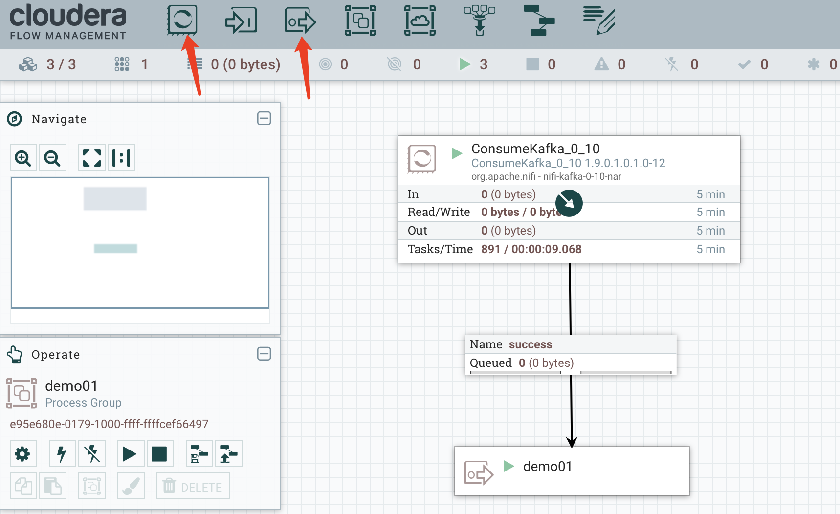Click the Group button in Operate
Viewport: 840px width, 514px height.
tap(91, 486)
